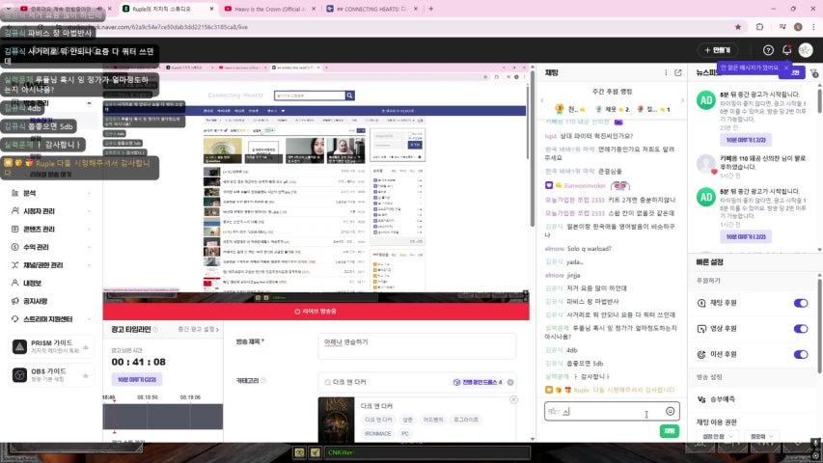Open a new browser tab
Viewport: 823px width, 463px height.
[431, 9]
